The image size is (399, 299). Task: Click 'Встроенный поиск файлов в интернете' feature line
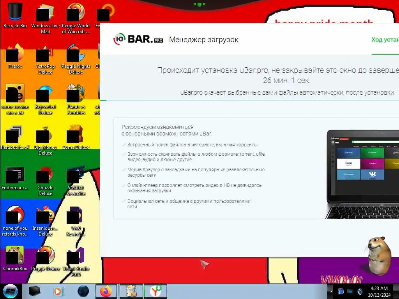pos(192,145)
